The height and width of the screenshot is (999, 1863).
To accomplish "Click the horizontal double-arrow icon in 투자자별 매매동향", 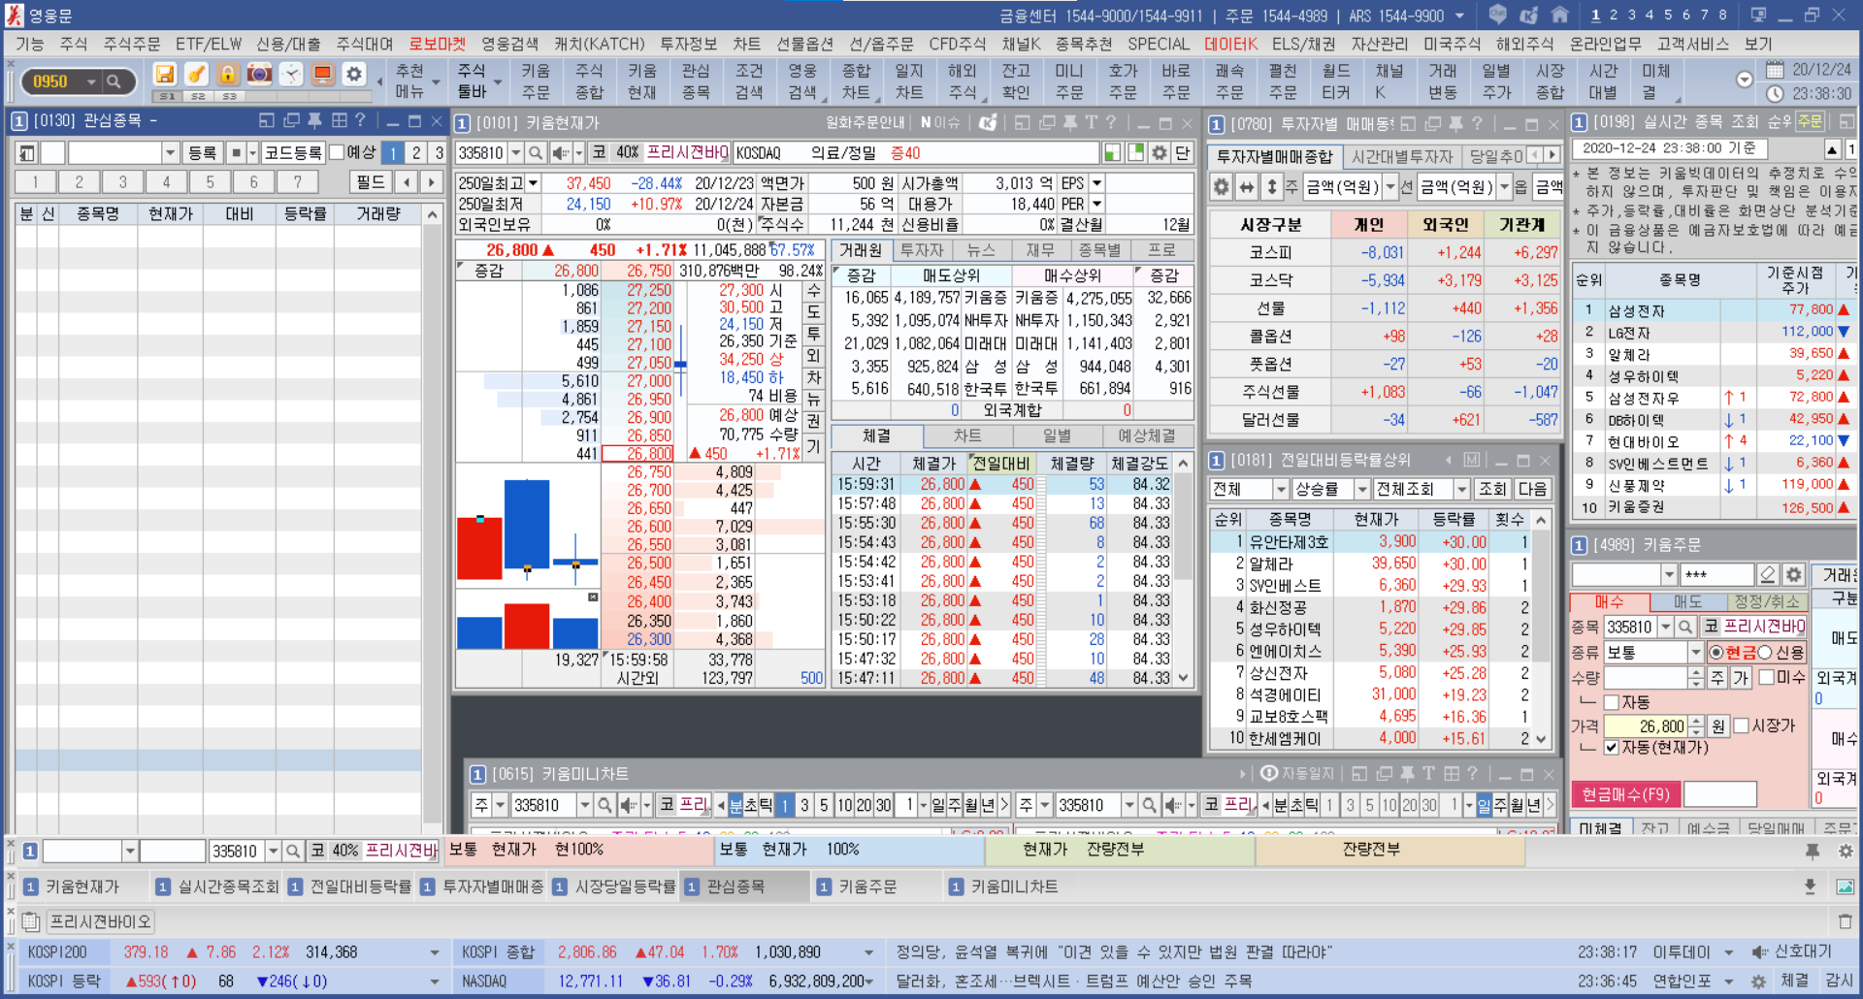I will point(1247,187).
